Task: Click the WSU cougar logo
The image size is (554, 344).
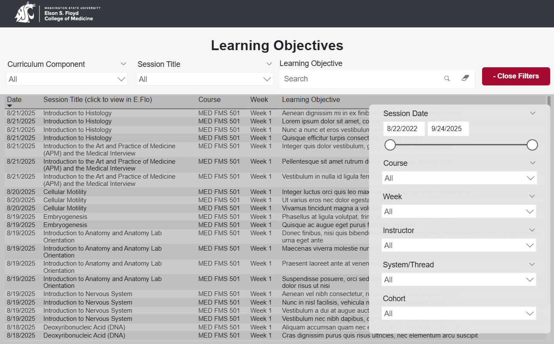Action: point(24,12)
